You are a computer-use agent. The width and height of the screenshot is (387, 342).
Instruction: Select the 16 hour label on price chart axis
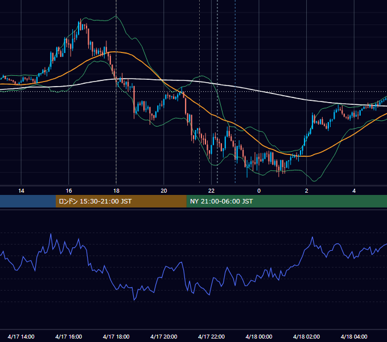click(x=69, y=191)
